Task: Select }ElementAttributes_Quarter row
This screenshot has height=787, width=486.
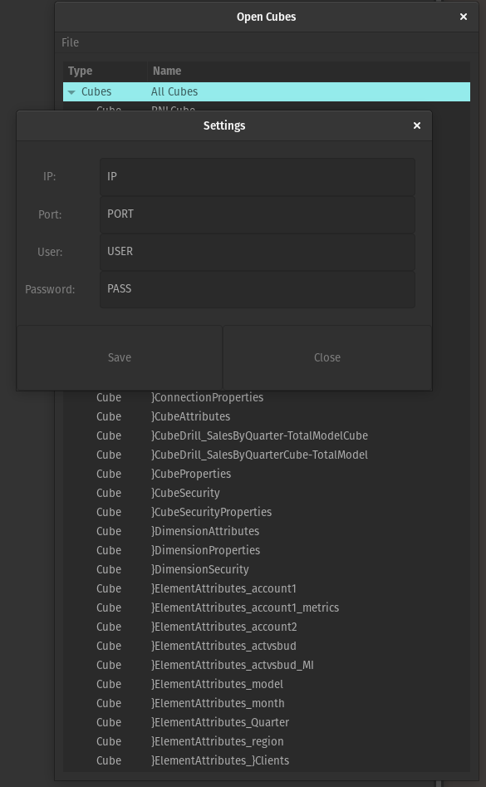Action: tap(267, 722)
